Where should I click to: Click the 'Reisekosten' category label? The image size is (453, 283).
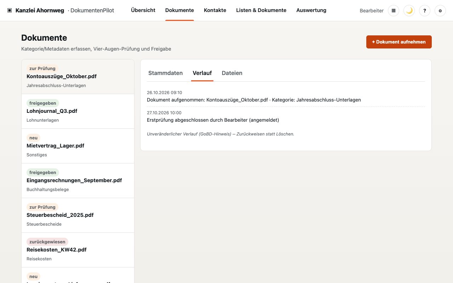[x=39, y=259]
